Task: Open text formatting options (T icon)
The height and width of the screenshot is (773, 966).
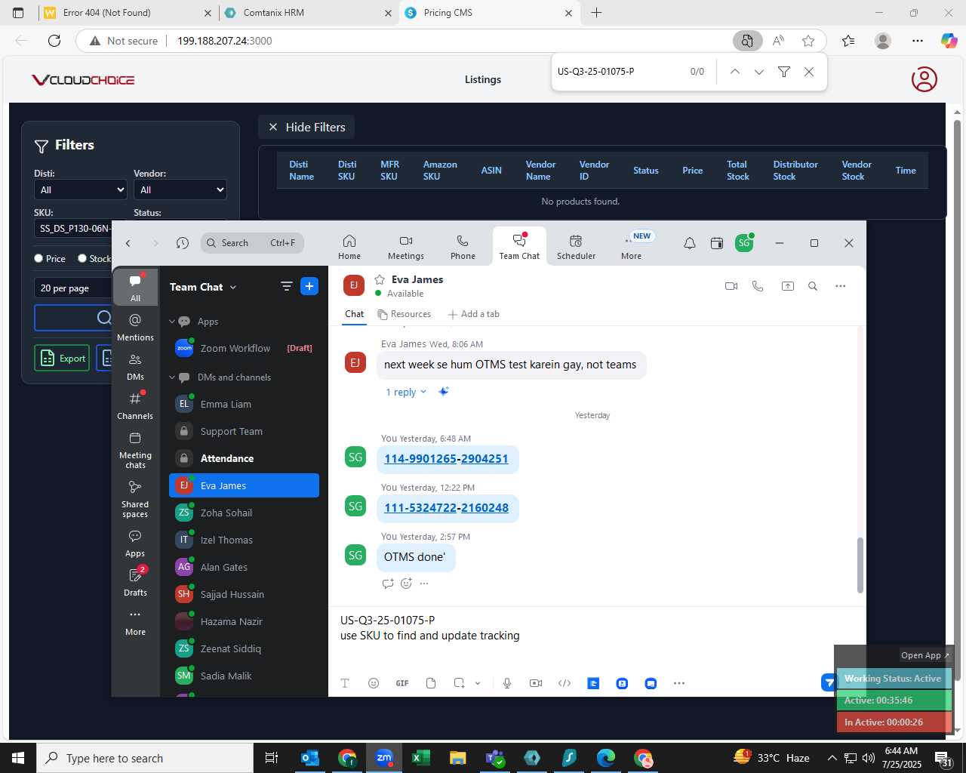Action: pos(345,683)
